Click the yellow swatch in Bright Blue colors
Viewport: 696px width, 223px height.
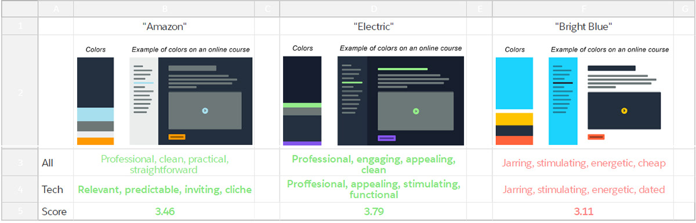tap(514, 119)
